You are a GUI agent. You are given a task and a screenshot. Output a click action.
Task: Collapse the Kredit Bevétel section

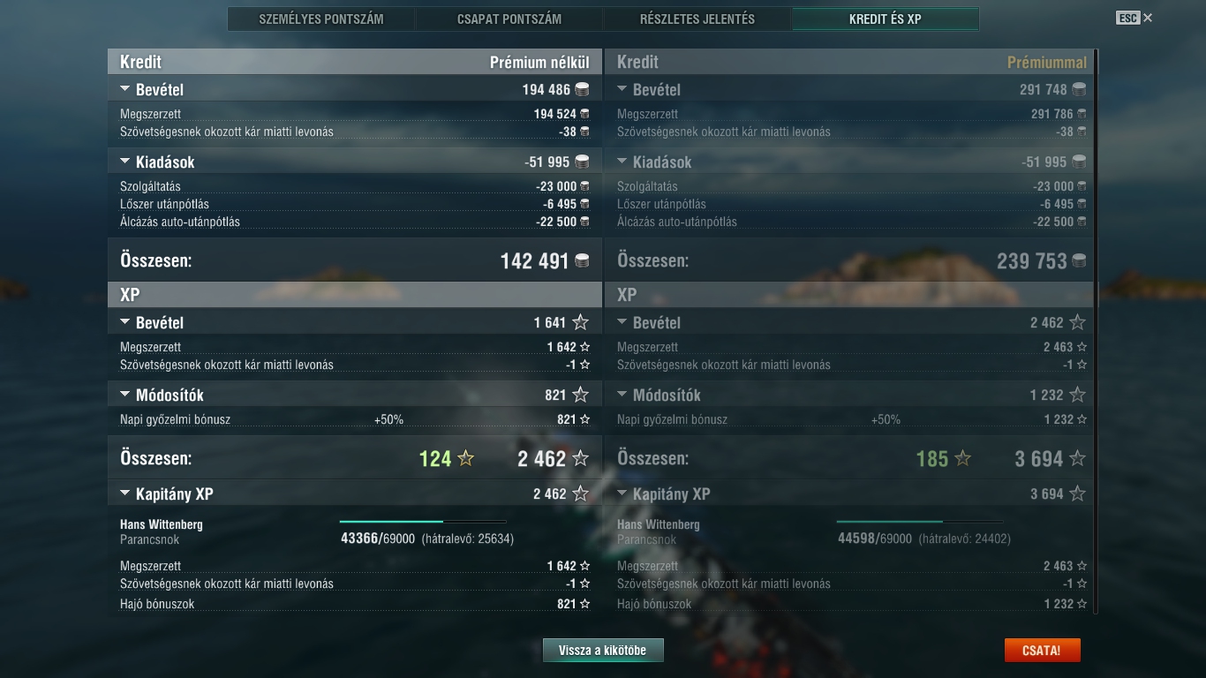click(124, 89)
